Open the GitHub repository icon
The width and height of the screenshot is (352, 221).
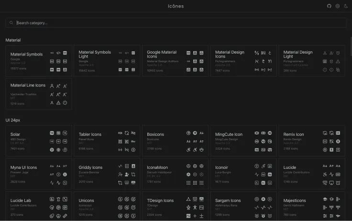329,6
